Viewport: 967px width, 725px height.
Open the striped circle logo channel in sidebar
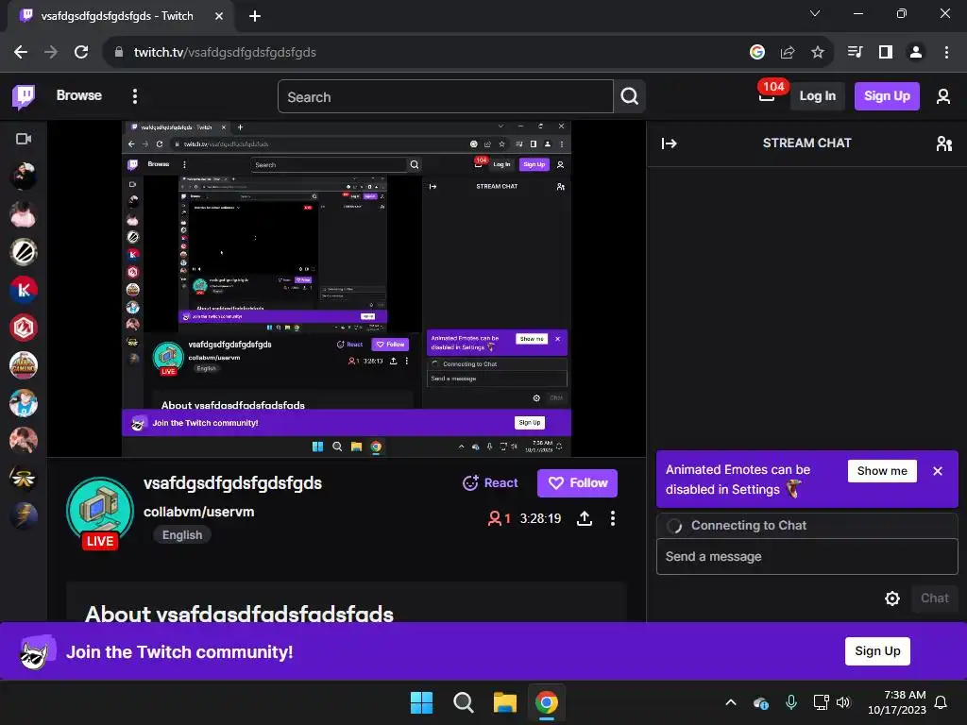[24, 252]
